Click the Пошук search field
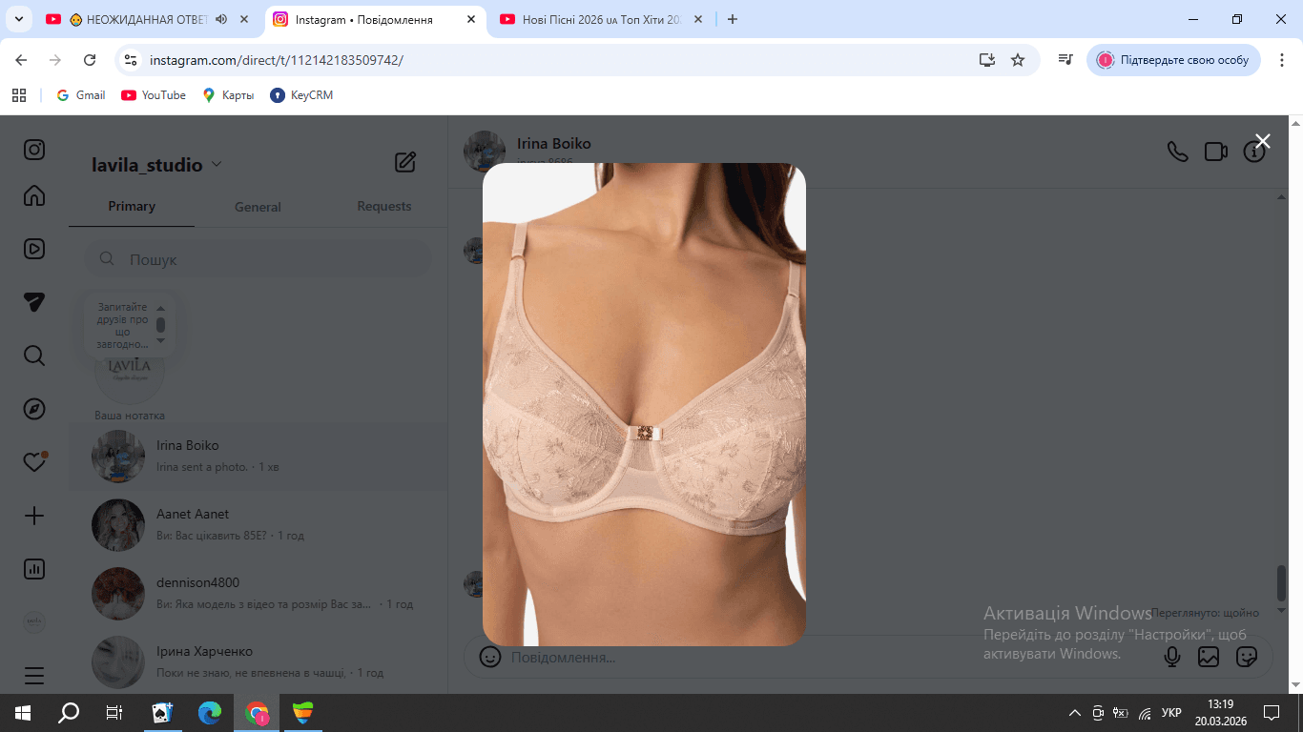 point(258,259)
